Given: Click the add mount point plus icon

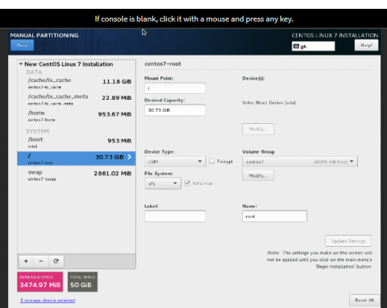Looking at the screenshot, I should 26,261.
